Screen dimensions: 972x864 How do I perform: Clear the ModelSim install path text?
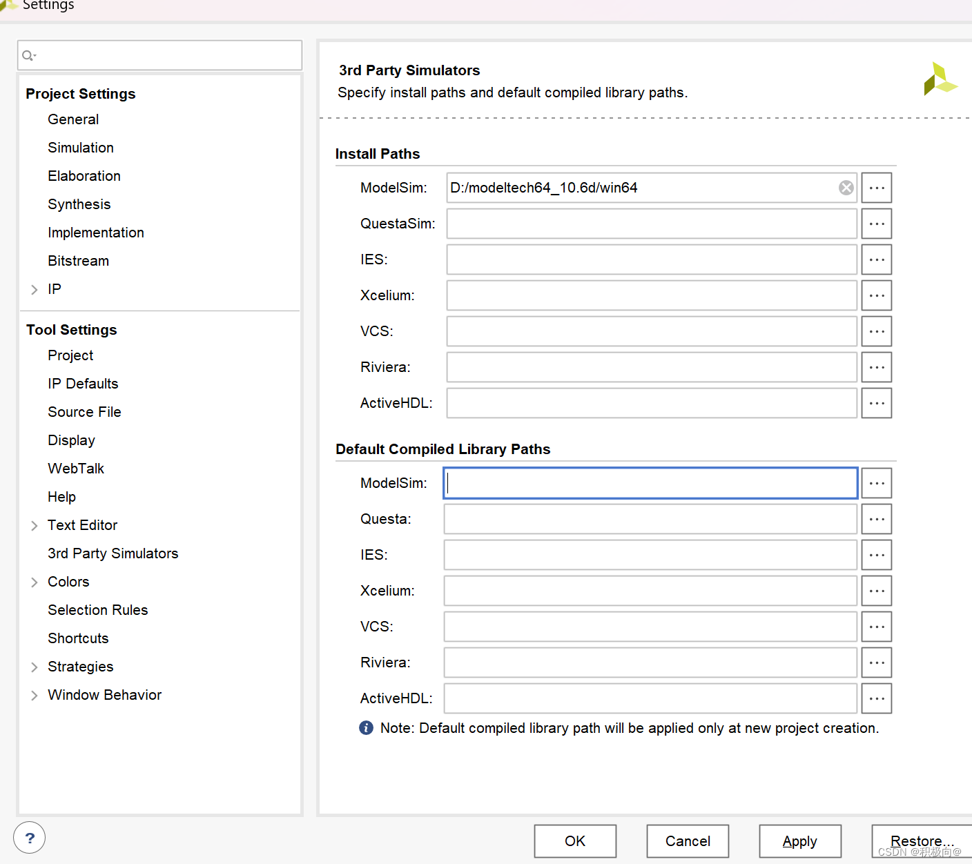click(x=846, y=187)
